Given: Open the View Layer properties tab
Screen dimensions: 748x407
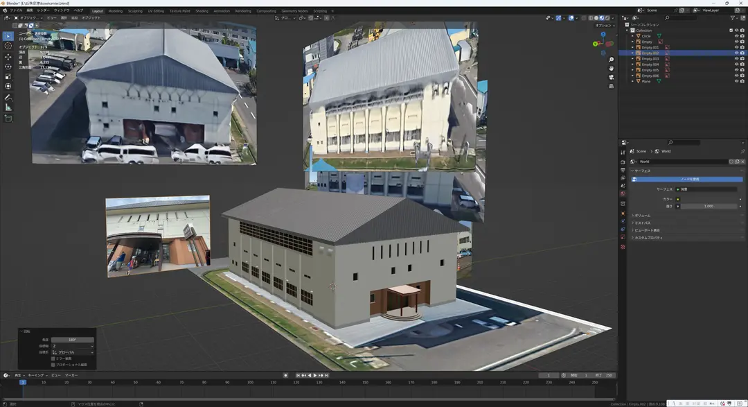Looking at the screenshot, I should [x=623, y=177].
